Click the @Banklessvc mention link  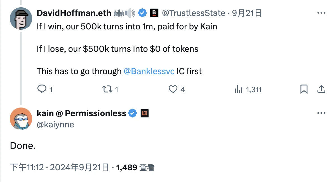click(149, 71)
